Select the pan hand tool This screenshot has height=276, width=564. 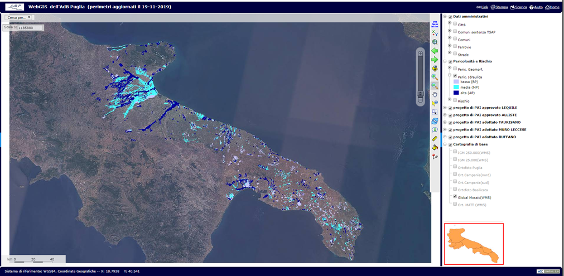click(435, 95)
